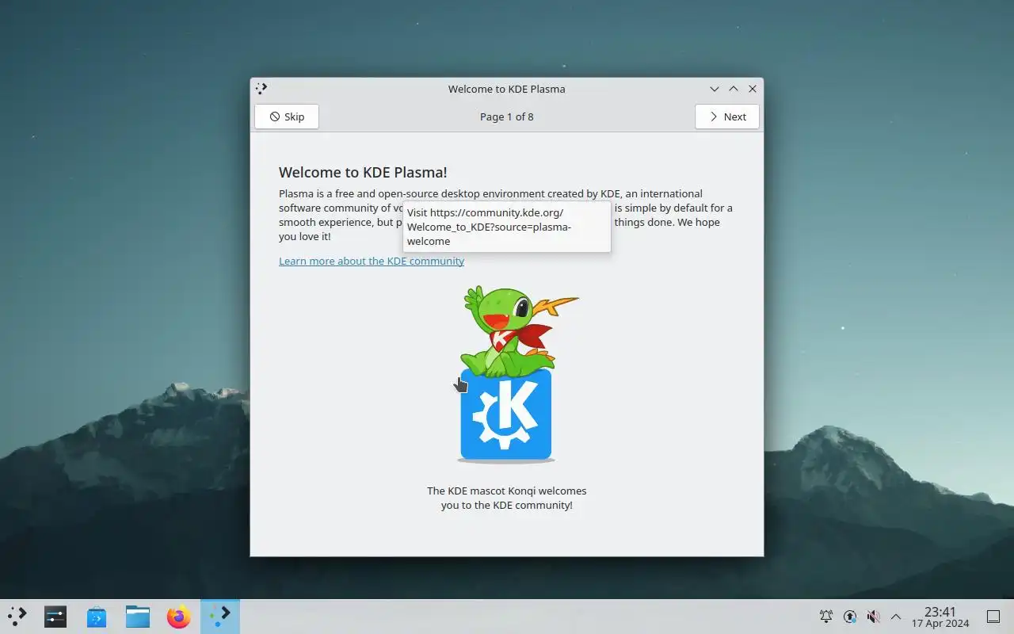This screenshot has width=1014, height=634.
Task: Click the Konqi mascot caption text
Action: 507,498
